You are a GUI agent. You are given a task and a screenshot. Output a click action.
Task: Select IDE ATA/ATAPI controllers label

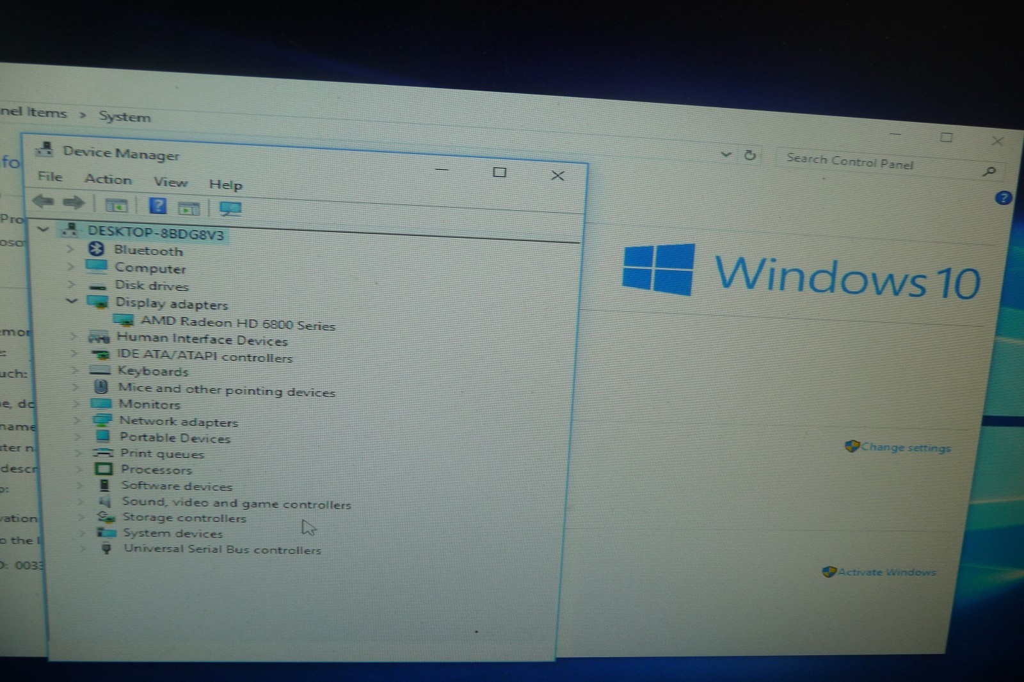pos(204,356)
